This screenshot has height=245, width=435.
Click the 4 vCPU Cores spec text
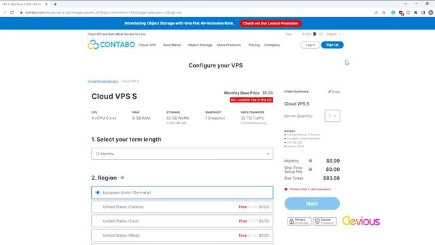104,118
